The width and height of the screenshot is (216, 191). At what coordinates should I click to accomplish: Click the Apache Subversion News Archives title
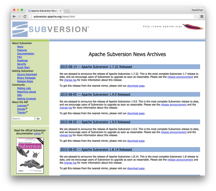127,54
